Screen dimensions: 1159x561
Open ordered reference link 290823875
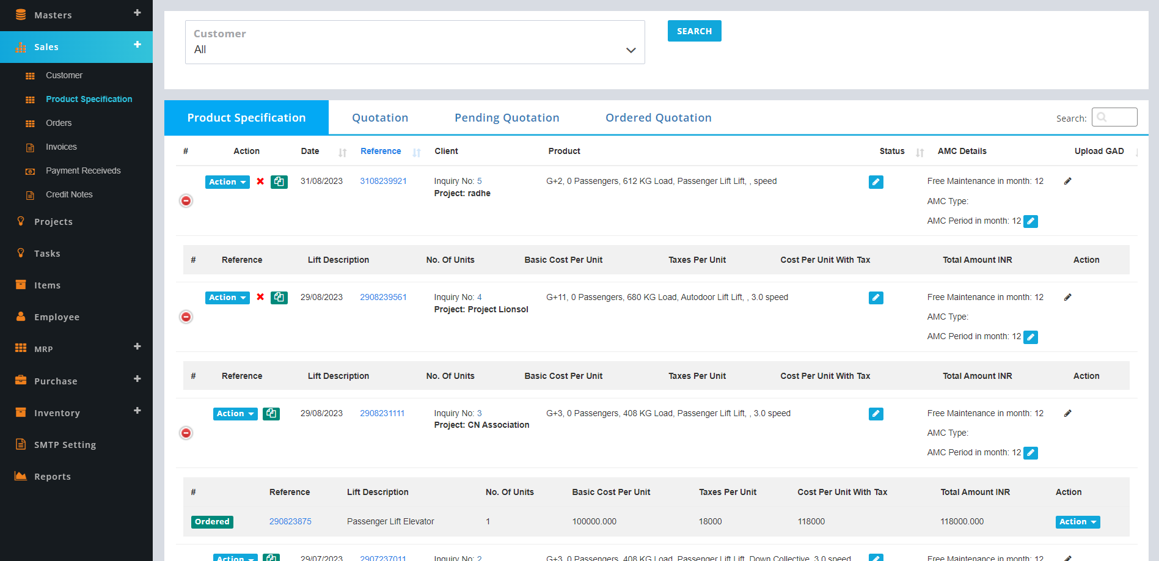[x=290, y=521]
